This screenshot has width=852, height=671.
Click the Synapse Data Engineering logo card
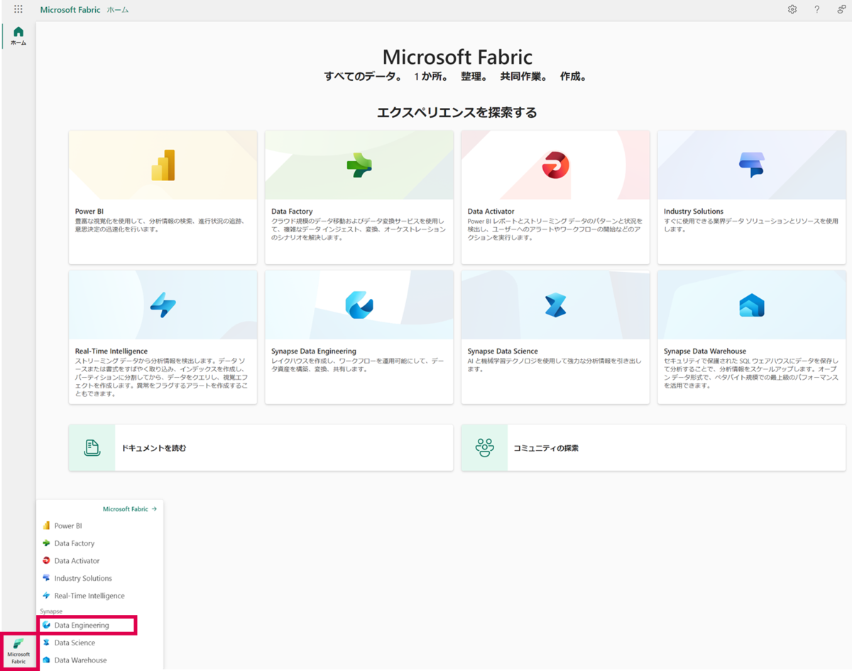[x=359, y=305]
